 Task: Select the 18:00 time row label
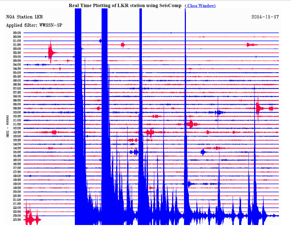pos(17,176)
